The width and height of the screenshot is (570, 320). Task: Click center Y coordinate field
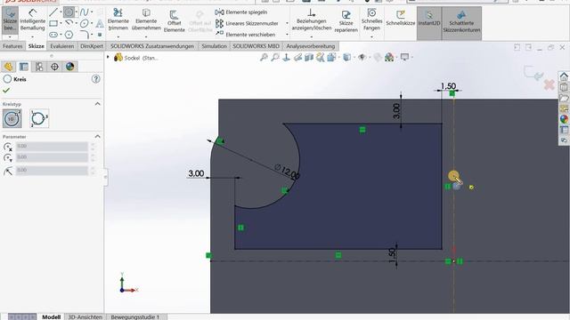(x=52, y=157)
